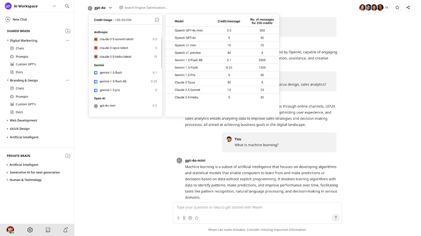421x236 pixels.
Task: Collapse the Digital Markerting folder
Action: click(x=8, y=40)
